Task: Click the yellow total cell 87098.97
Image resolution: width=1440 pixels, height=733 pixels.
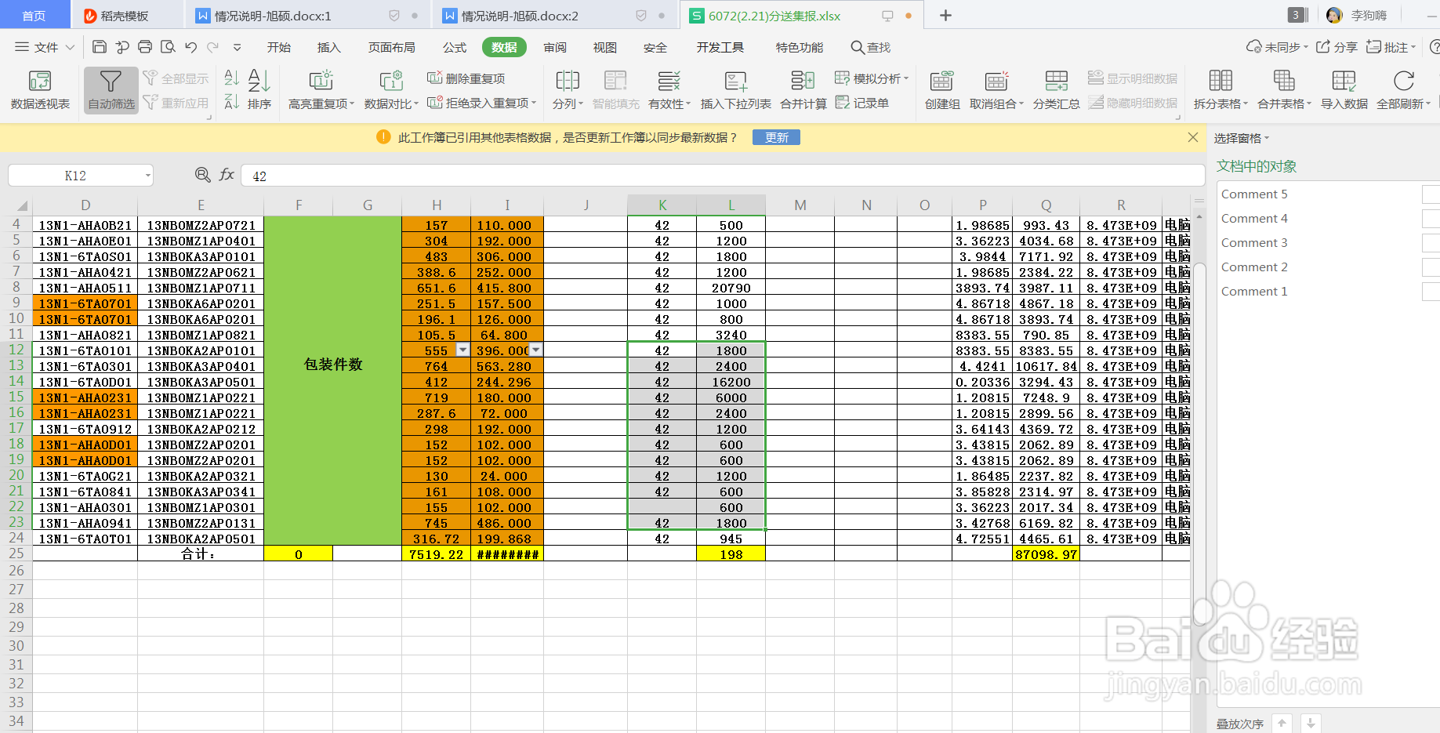Action: tap(1046, 553)
